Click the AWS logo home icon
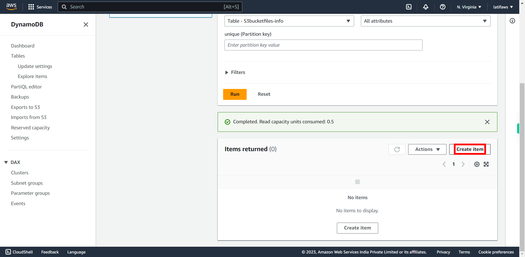Screen dimensions: 525x257 coord(11,7)
